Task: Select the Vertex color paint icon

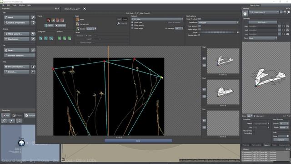Action: click(x=78, y=24)
